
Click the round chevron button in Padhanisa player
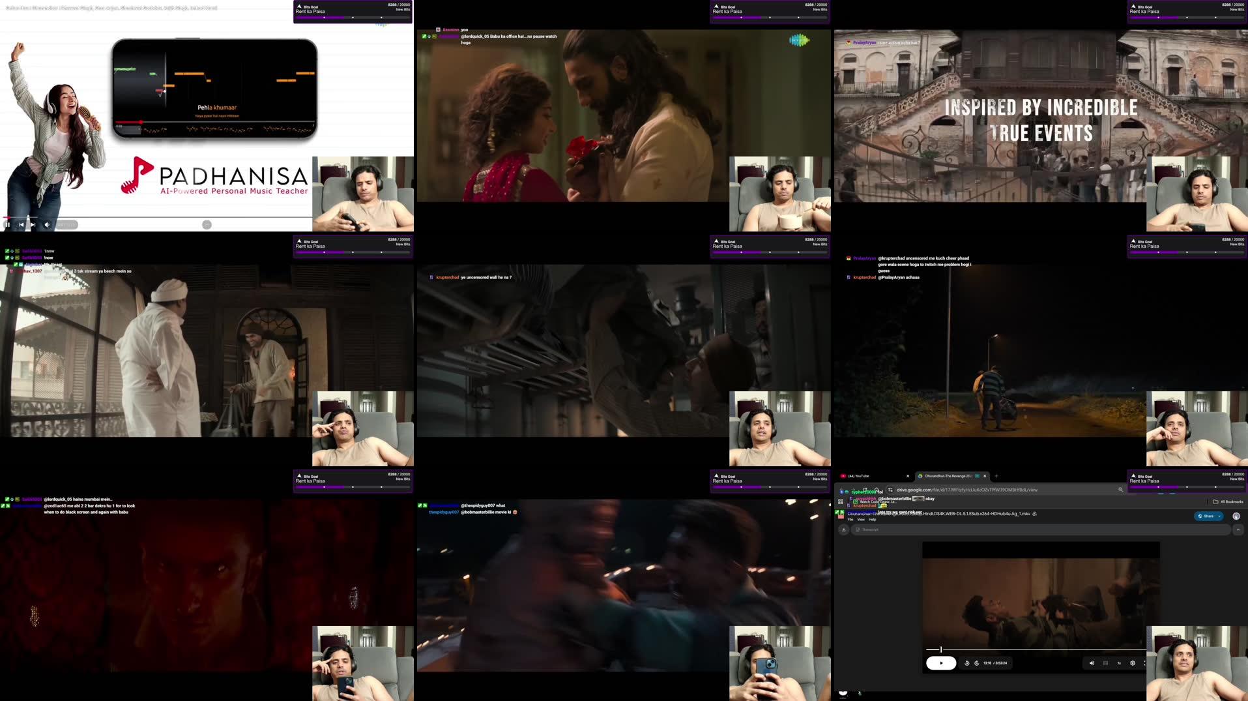[207, 225]
